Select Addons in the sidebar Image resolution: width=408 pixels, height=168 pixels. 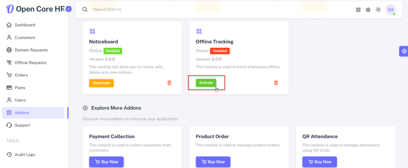click(33, 113)
